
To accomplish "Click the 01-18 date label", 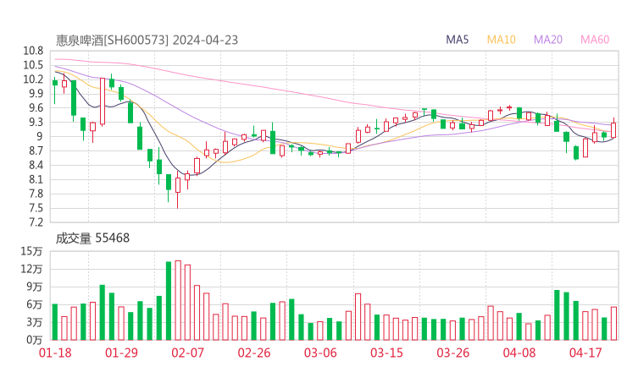I will [x=55, y=353].
